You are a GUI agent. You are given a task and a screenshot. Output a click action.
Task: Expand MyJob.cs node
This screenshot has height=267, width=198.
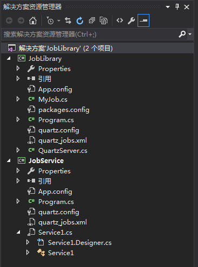coord(18,99)
